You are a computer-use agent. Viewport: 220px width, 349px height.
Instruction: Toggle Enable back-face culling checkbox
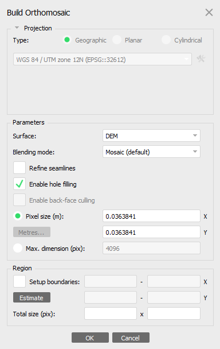[19, 200]
